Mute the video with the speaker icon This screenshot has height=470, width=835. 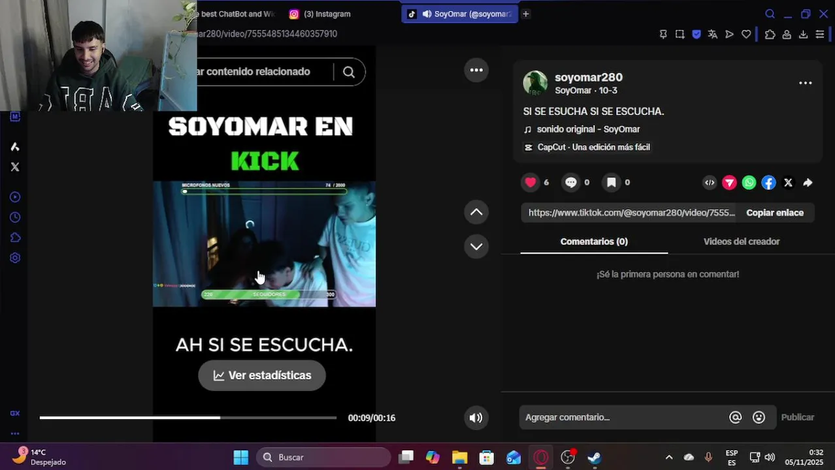coord(476,418)
